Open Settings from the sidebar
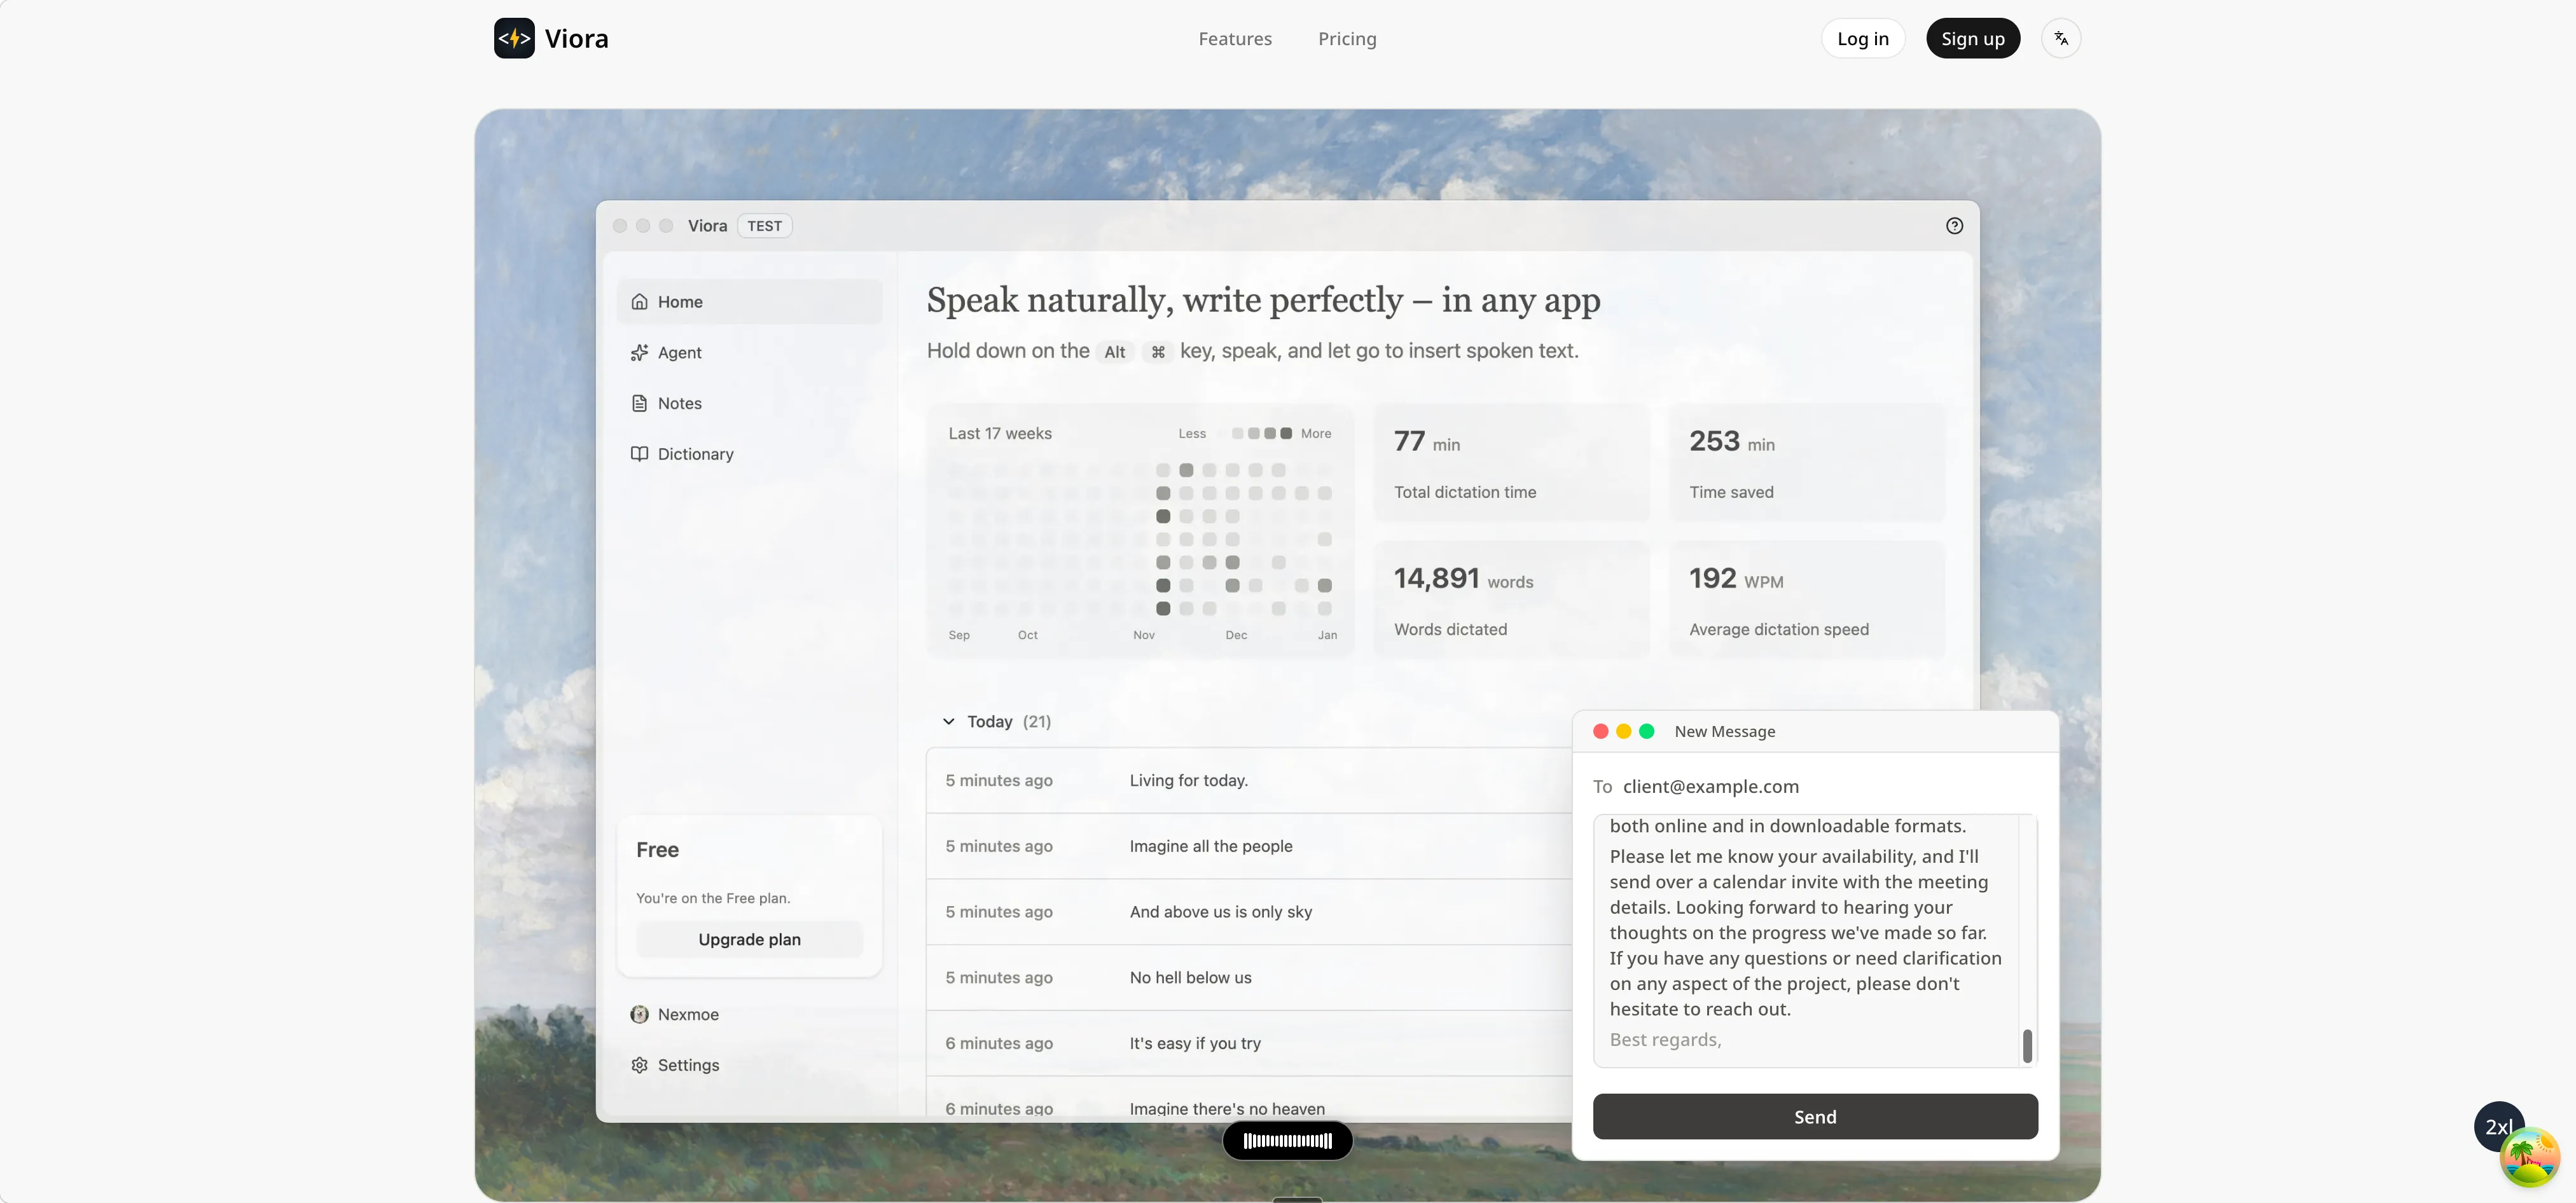The image size is (2576, 1203). (x=687, y=1065)
